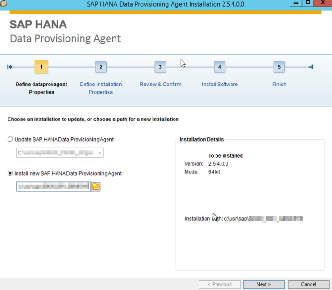This screenshot has height=290, width=332.
Task: Maximize the installer window
Action: [307, 3]
